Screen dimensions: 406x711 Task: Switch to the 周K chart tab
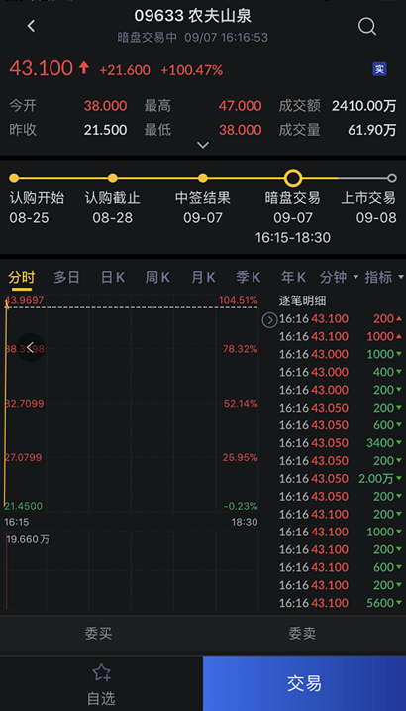[157, 277]
